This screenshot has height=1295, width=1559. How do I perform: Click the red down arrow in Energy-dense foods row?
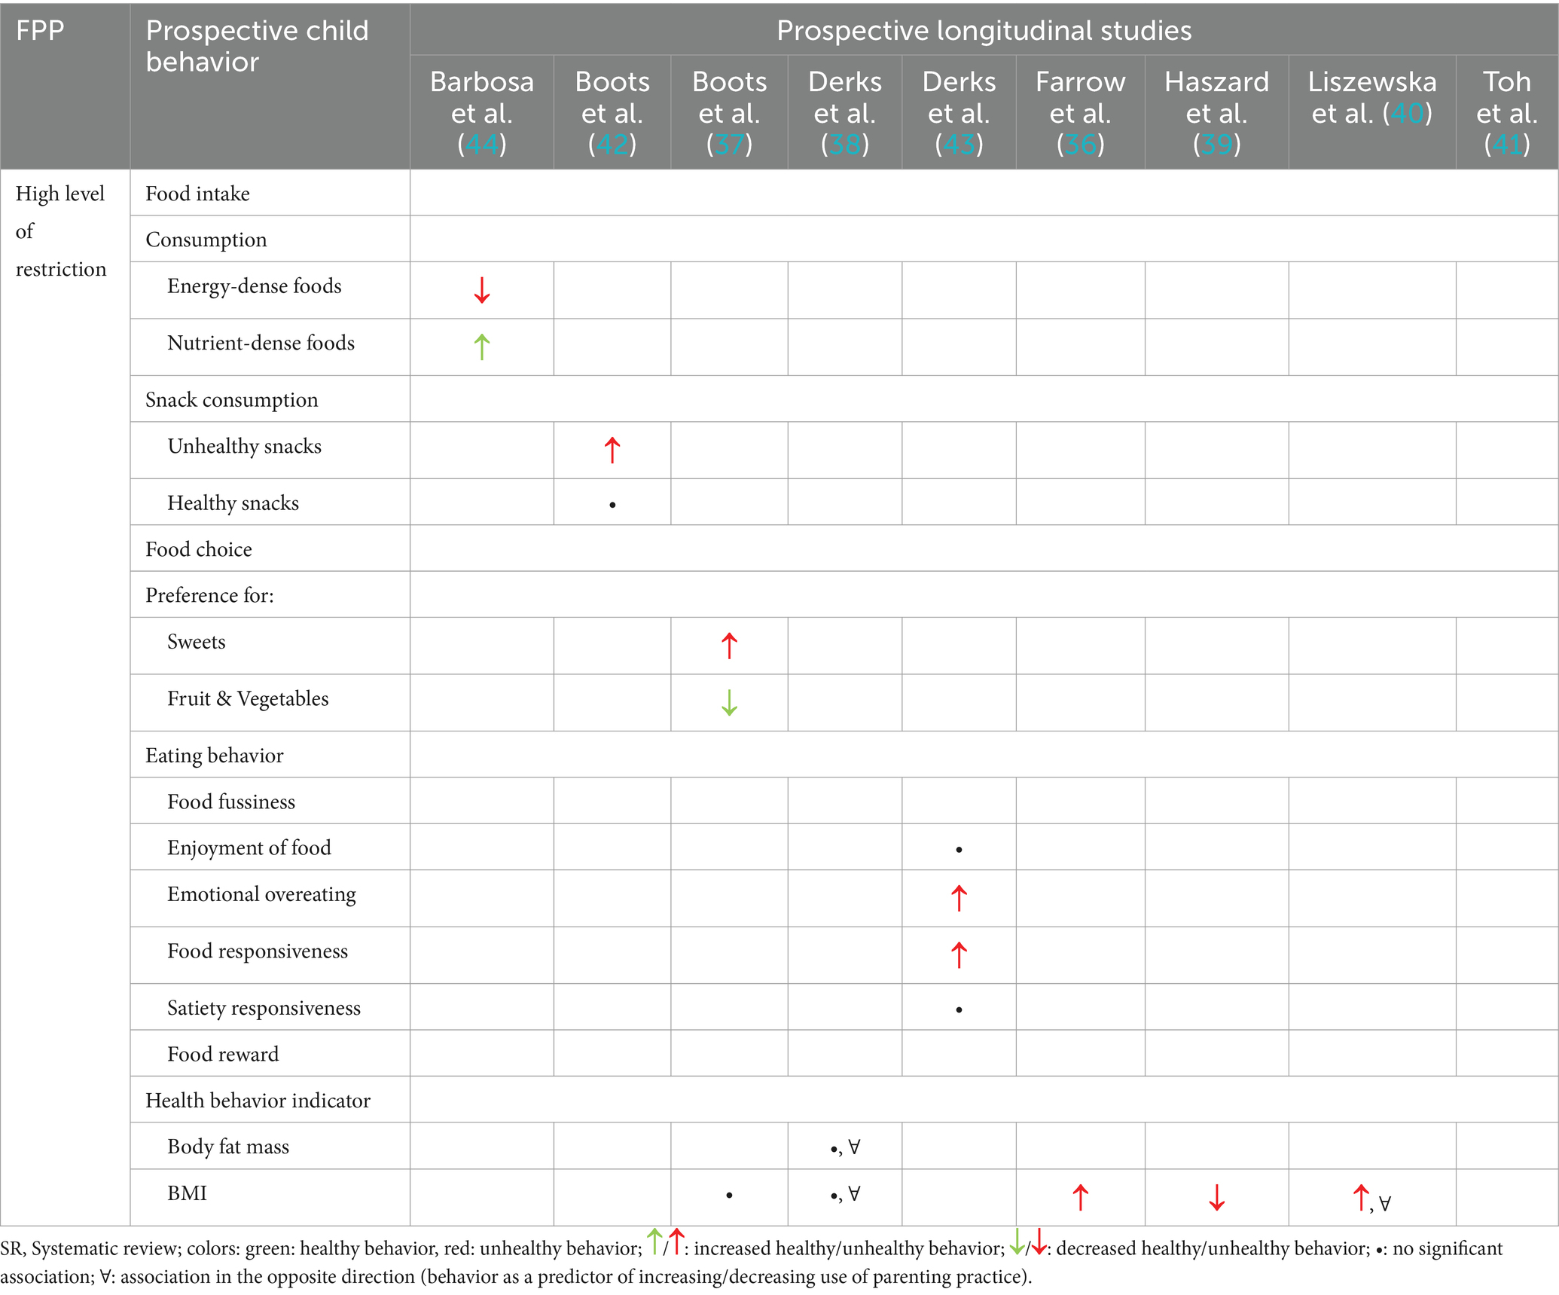tap(482, 290)
